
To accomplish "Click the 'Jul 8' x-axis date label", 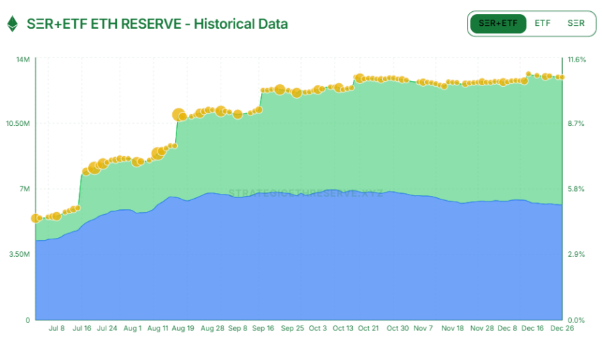I will [x=57, y=328].
